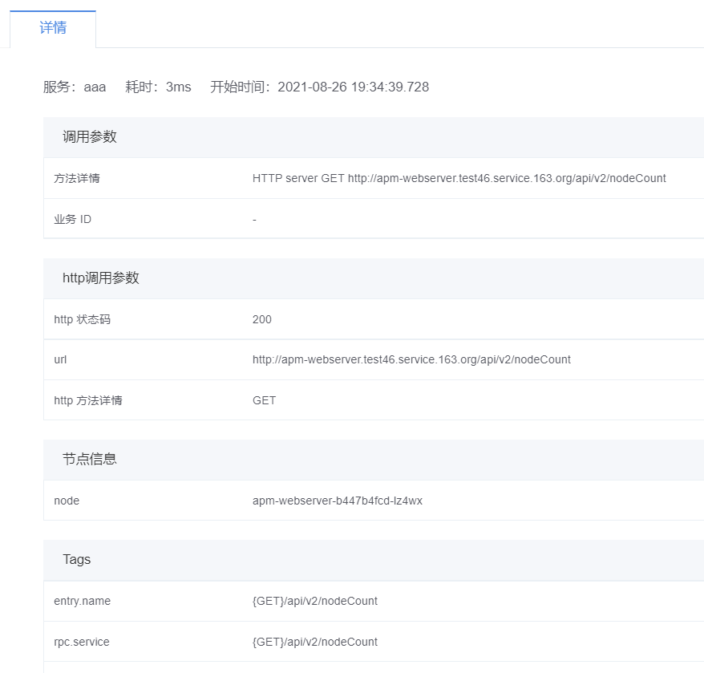Screen dimensions: 704x673
Task: Click the http调用参数 section header
Action: (x=101, y=278)
